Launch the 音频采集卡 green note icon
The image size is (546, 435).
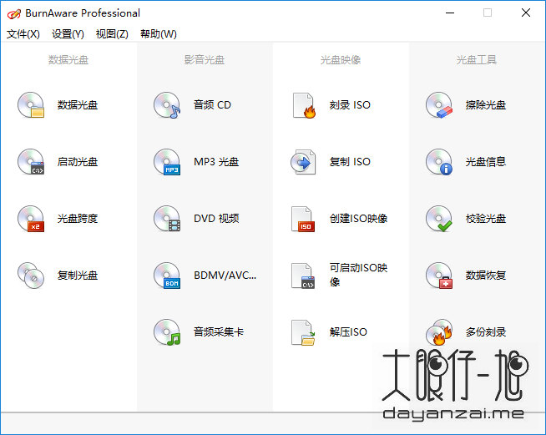pos(167,332)
